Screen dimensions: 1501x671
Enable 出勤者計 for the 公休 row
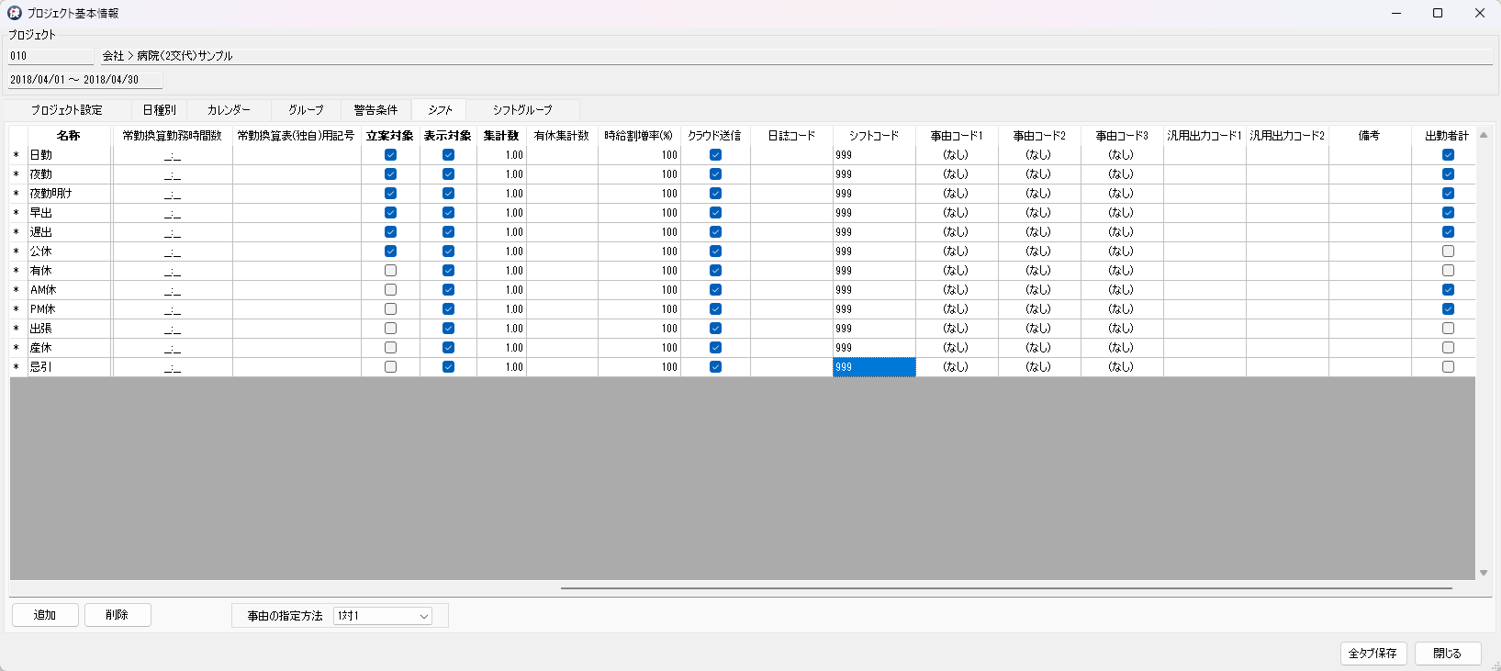point(1448,252)
